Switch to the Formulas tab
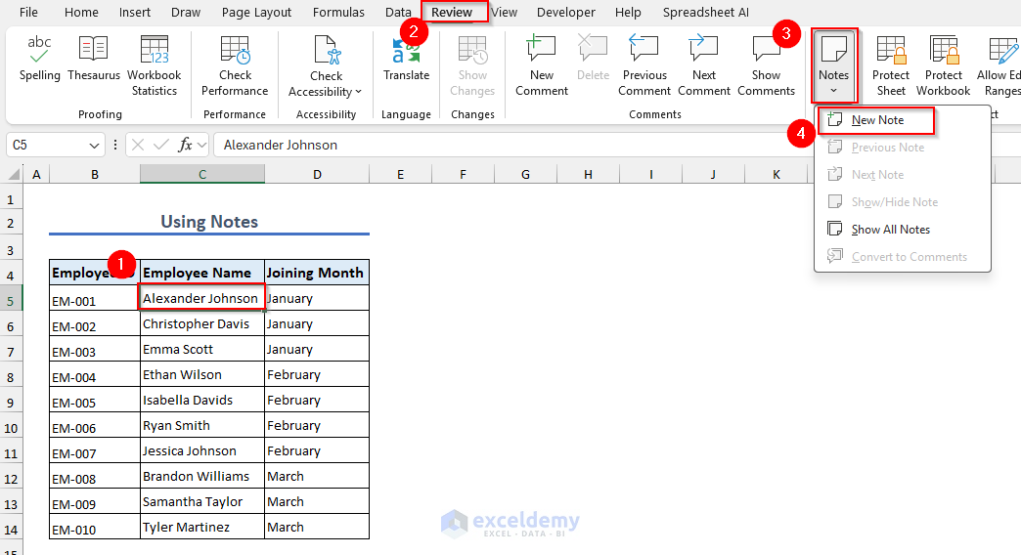 338,13
